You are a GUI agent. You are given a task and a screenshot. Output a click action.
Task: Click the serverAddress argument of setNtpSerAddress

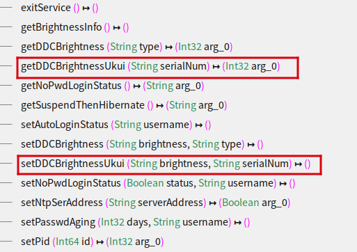coord(170,203)
